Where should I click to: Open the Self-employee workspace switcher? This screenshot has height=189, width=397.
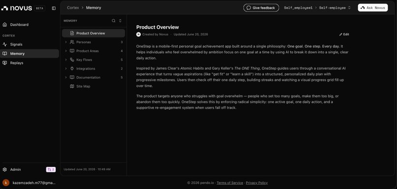point(335,8)
